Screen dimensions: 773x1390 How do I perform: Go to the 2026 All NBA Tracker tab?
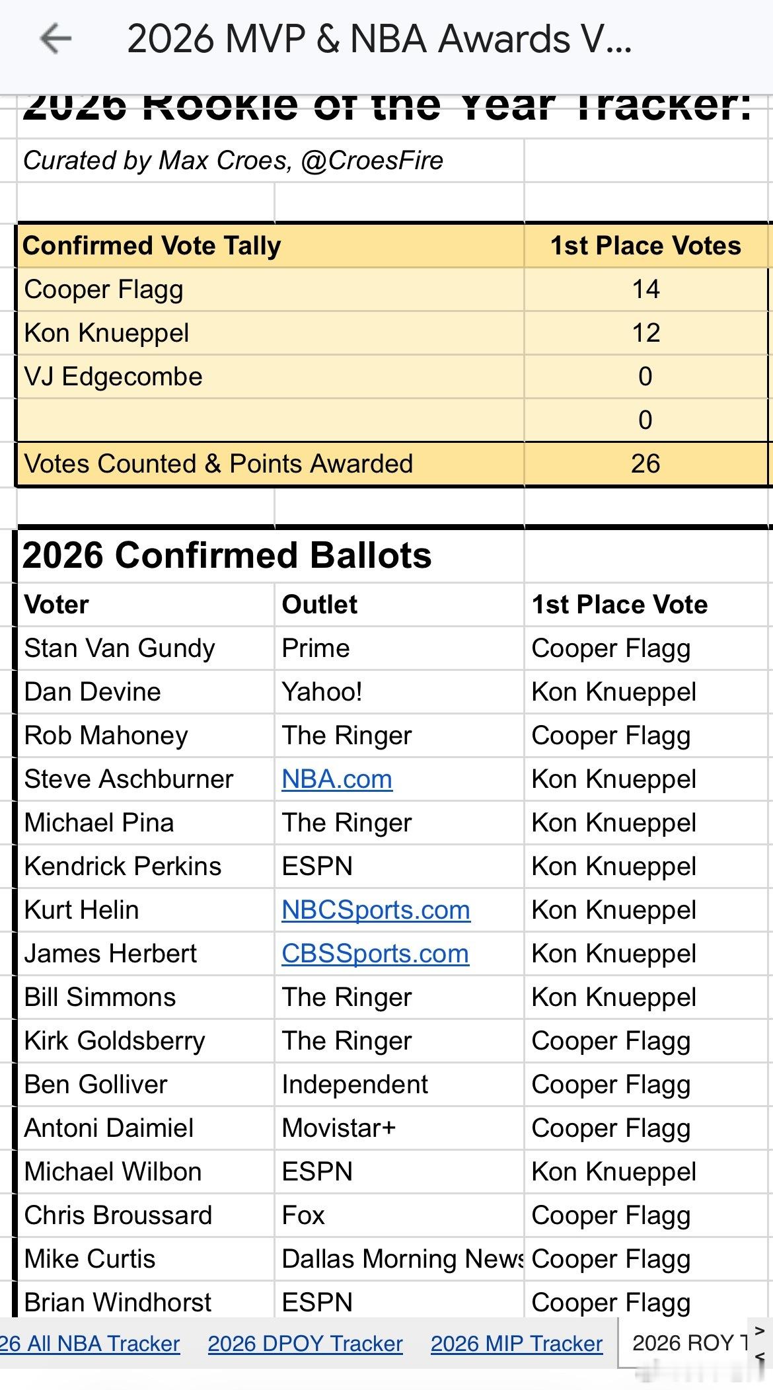coord(90,1343)
